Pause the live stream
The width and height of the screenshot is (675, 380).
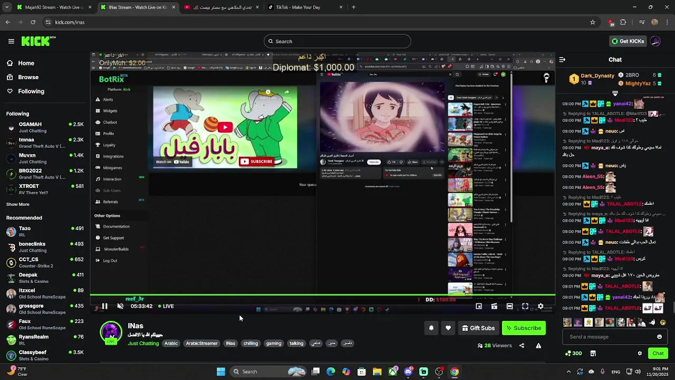[x=104, y=306]
